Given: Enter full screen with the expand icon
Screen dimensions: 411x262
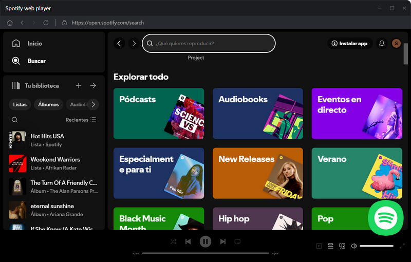Looking at the screenshot, I should click(402, 246).
